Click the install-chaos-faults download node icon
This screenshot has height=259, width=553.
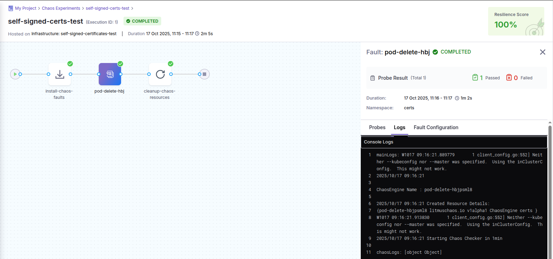click(x=60, y=74)
